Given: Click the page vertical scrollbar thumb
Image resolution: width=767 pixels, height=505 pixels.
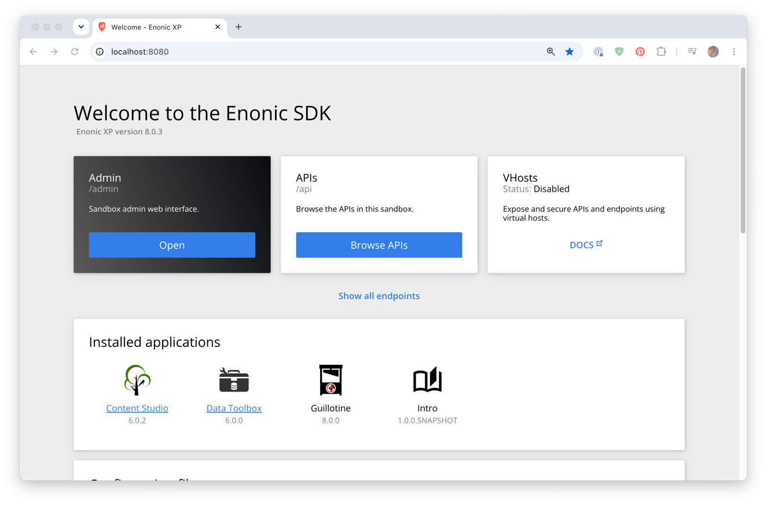Looking at the screenshot, I should point(743,151).
